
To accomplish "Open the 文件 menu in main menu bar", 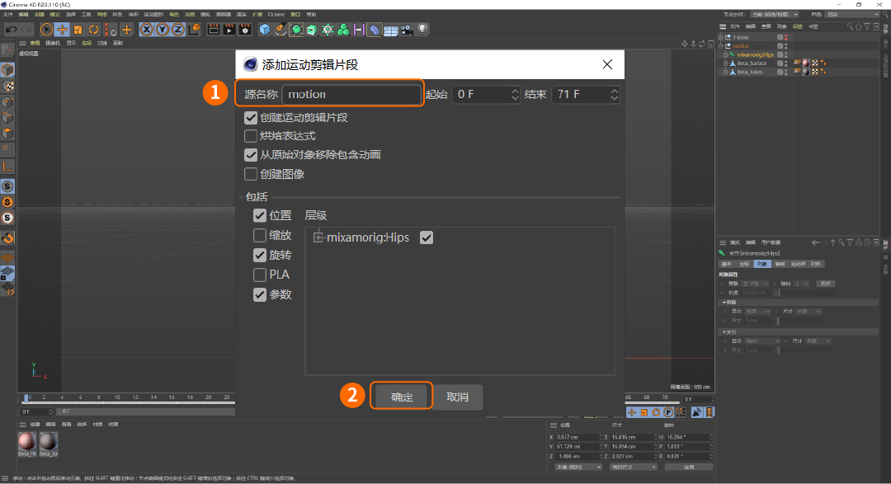I will (x=8, y=14).
